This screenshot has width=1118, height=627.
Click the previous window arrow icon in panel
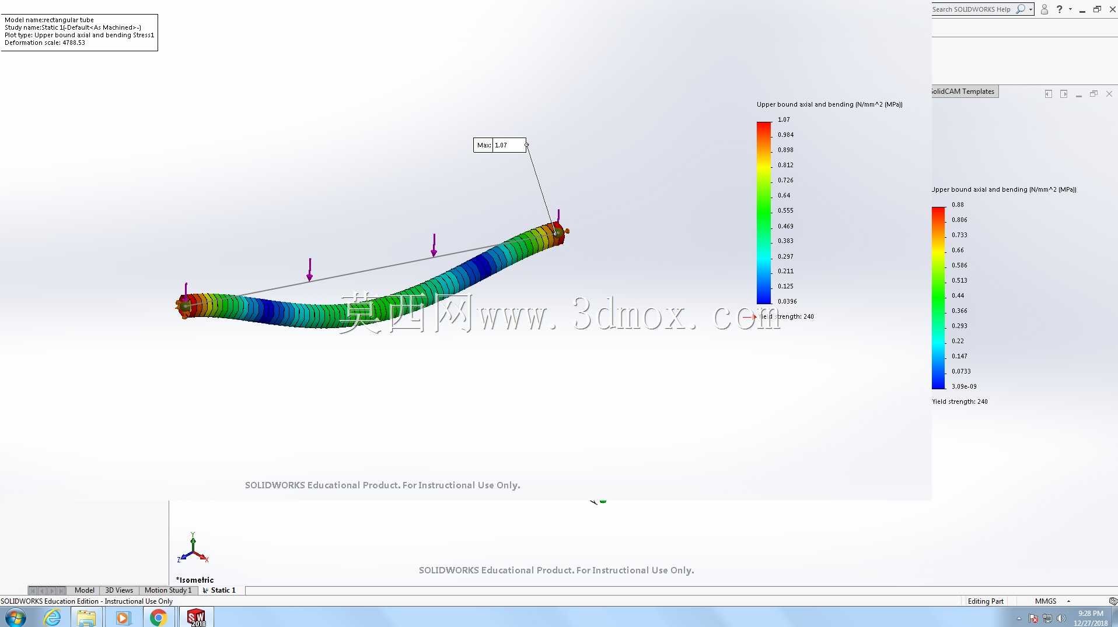[x=1049, y=94]
